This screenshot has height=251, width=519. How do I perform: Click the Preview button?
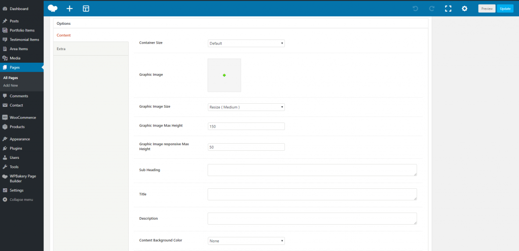point(487,9)
